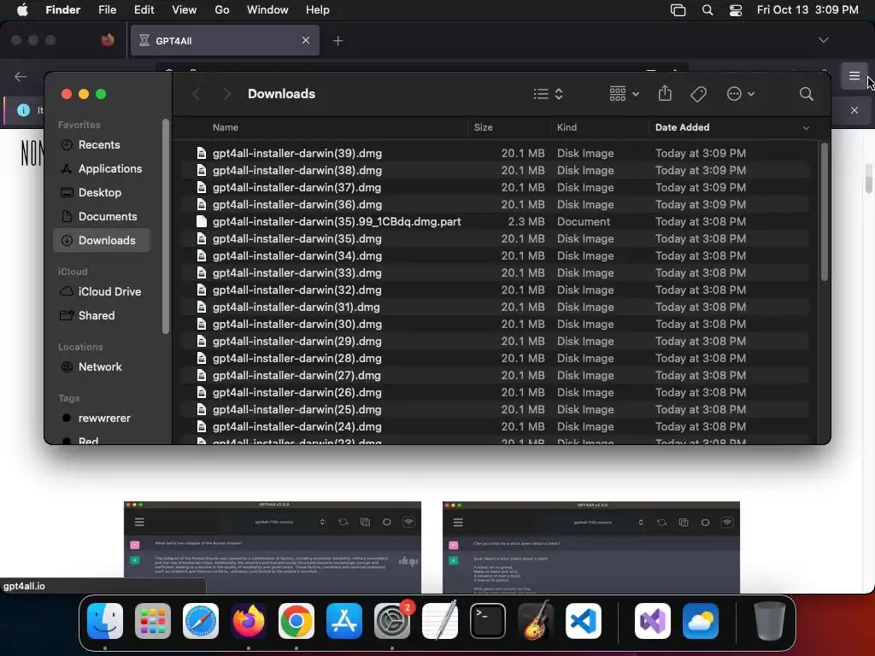Open Control Center in menu bar

coord(736,10)
